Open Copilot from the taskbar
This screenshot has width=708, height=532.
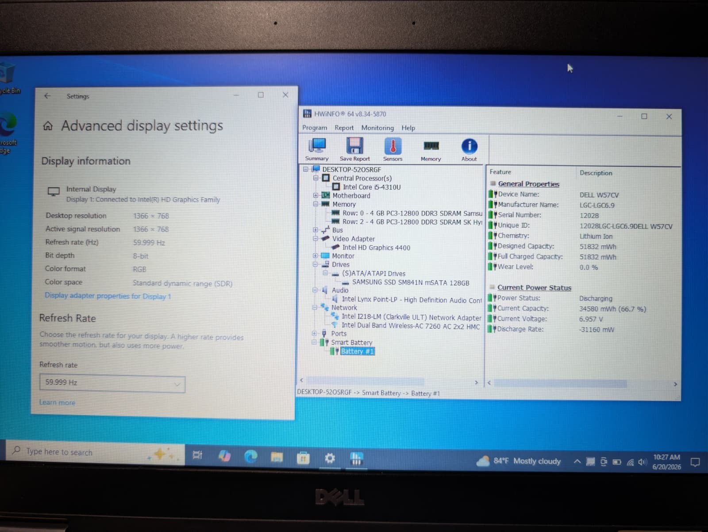click(224, 456)
